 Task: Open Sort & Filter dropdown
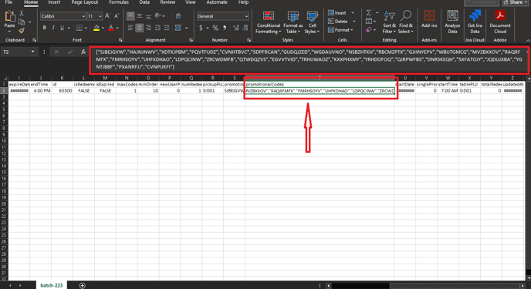click(389, 22)
